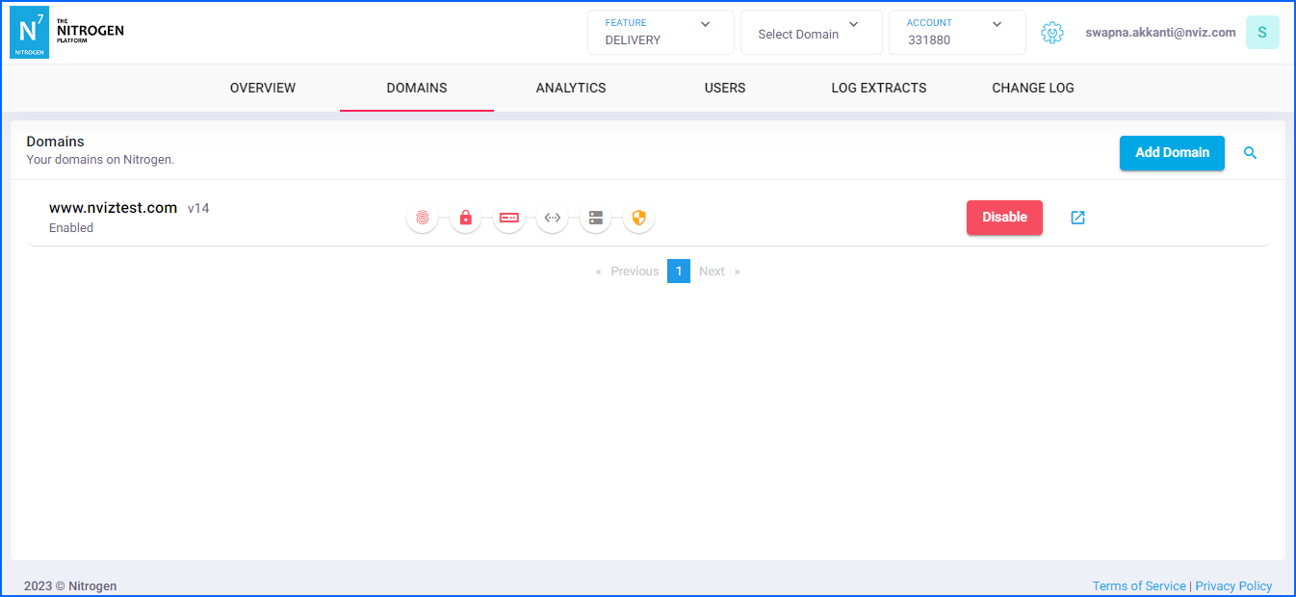The image size is (1296, 597).
Task: Click the orange shield icon
Action: point(638,219)
